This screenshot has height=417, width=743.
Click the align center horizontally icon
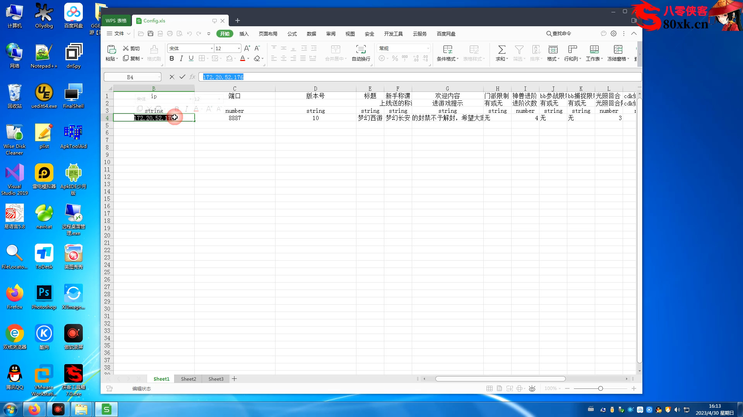point(284,58)
